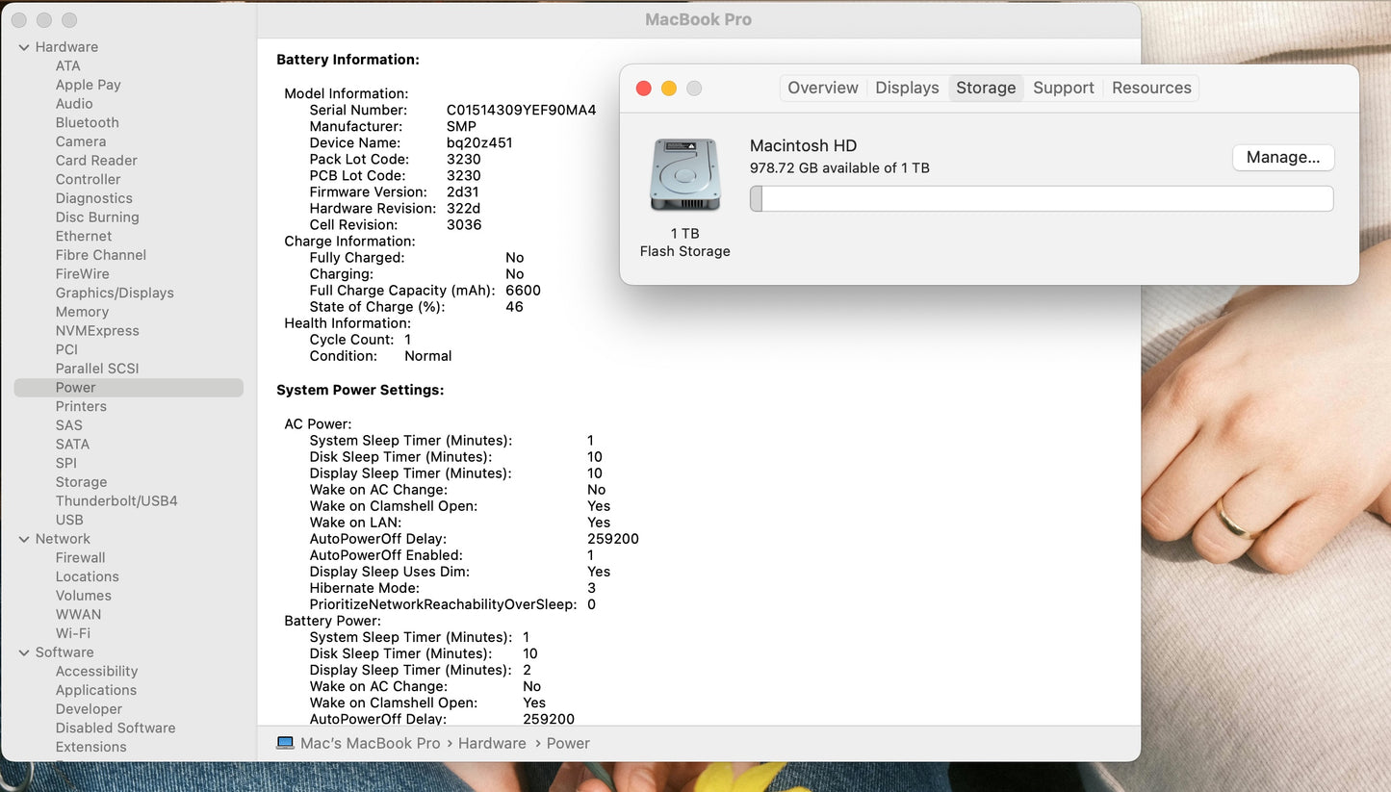Collapse the Hardware section
The image size is (1391, 792).
(24, 47)
